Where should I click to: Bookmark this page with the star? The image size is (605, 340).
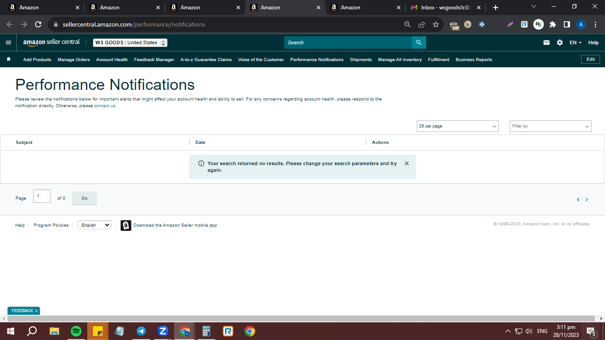pos(436,24)
